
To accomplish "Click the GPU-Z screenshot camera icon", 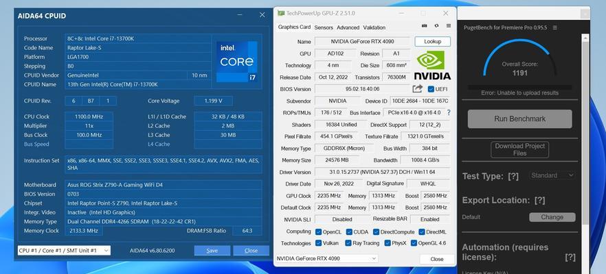I will (x=425, y=26).
